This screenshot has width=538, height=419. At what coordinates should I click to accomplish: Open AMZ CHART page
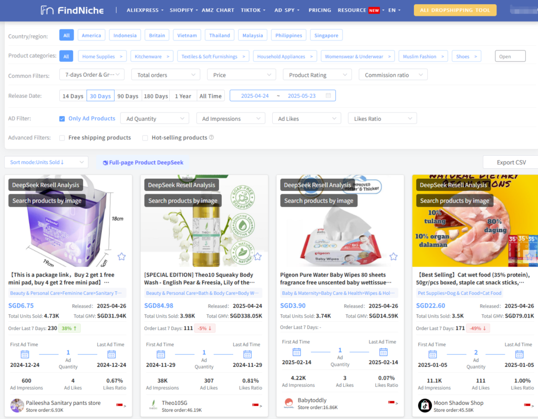[x=218, y=11]
